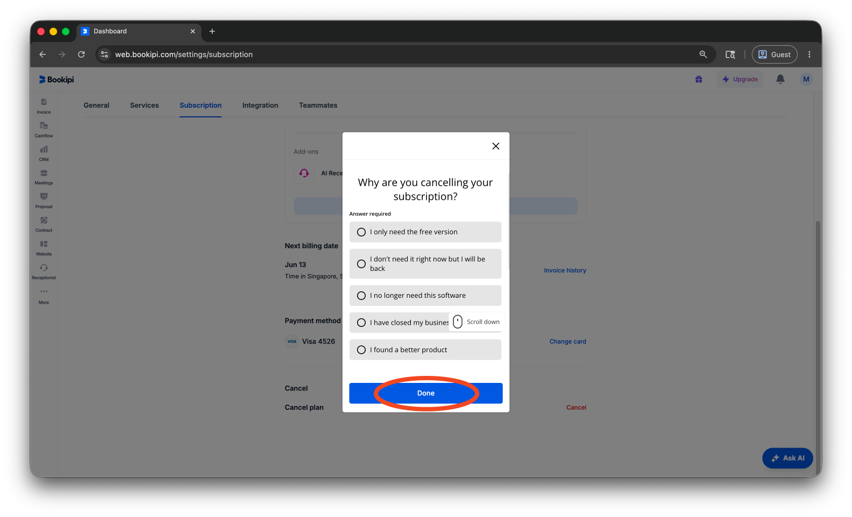Click the Bookipi logo
Screen dimensions: 852x517
(x=57, y=80)
